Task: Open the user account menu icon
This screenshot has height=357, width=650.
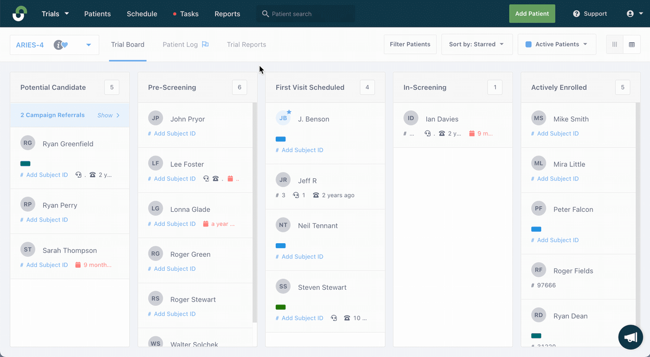Action: point(630,14)
